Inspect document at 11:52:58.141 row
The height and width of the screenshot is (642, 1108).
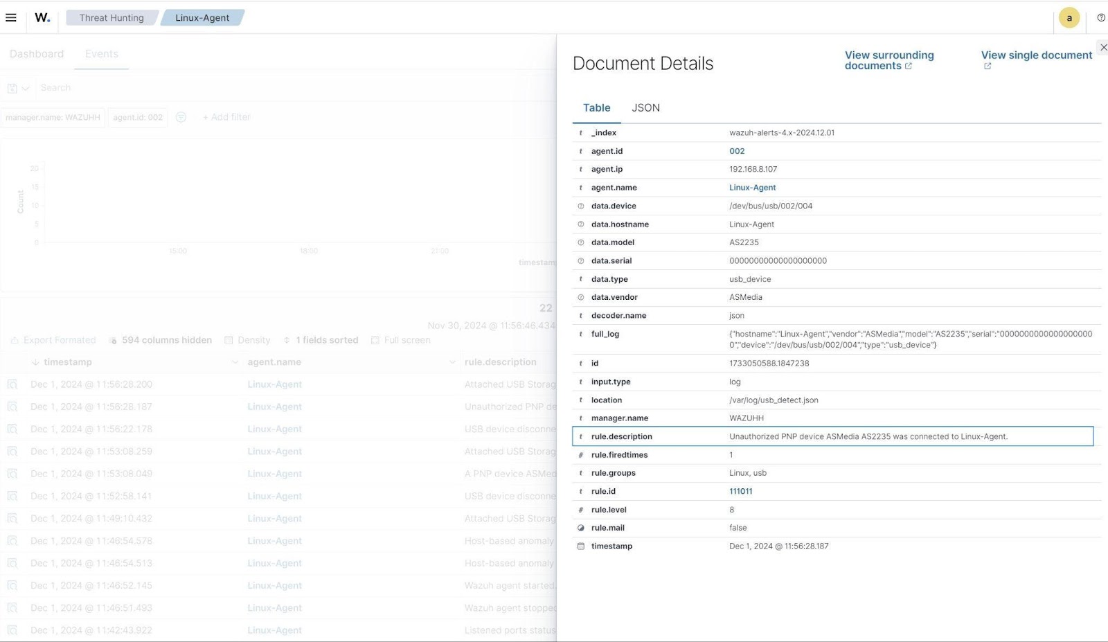[12, 497]
